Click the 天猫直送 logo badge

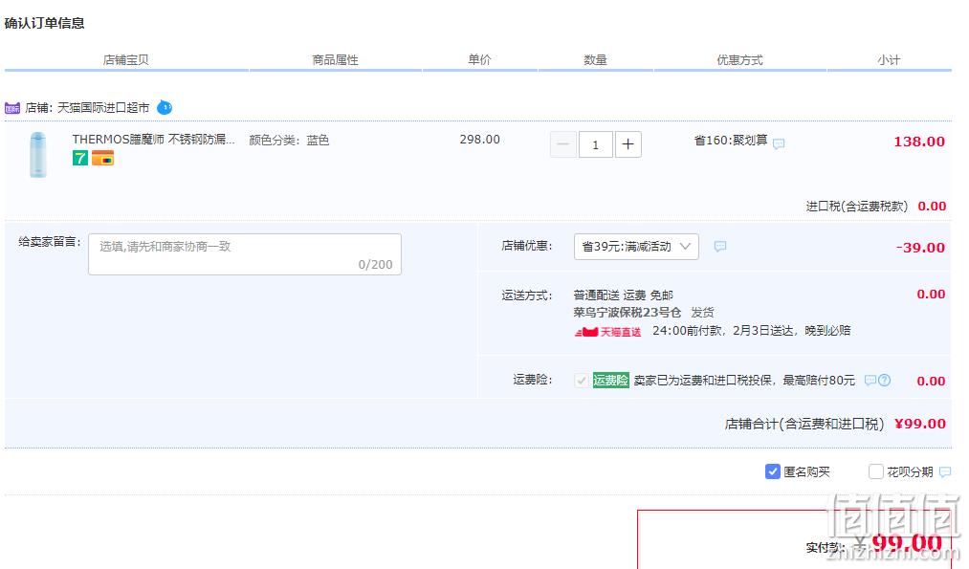(607, 332)
